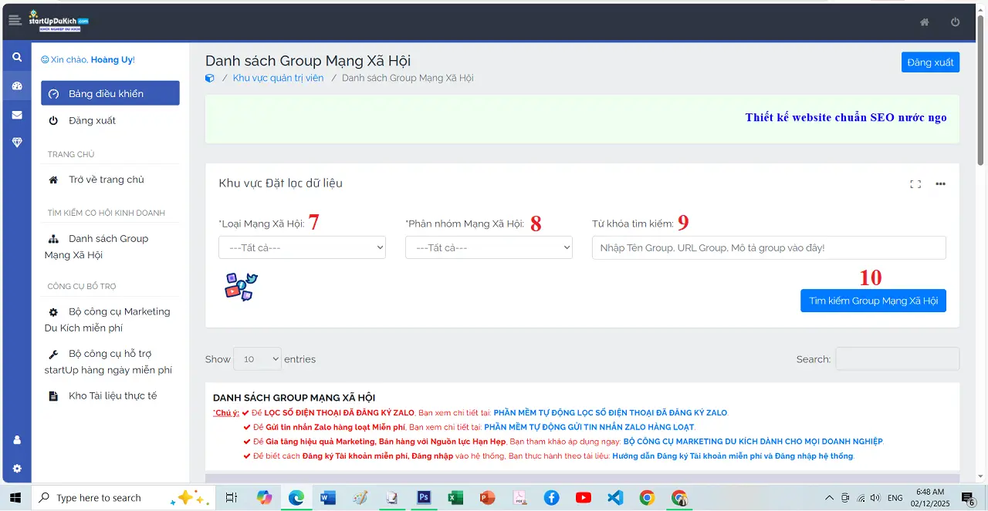The height and width of the screenshot is (511, 988).
Task: Open the user profile icon at sidebar bottom
Action: click(16, 440)
